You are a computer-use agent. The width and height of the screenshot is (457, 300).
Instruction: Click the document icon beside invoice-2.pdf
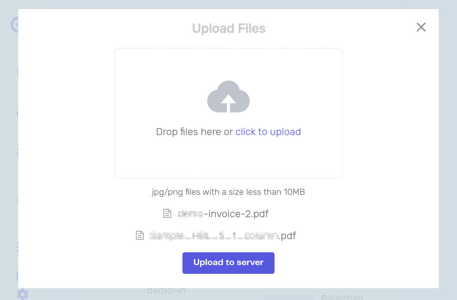point(167,213)
